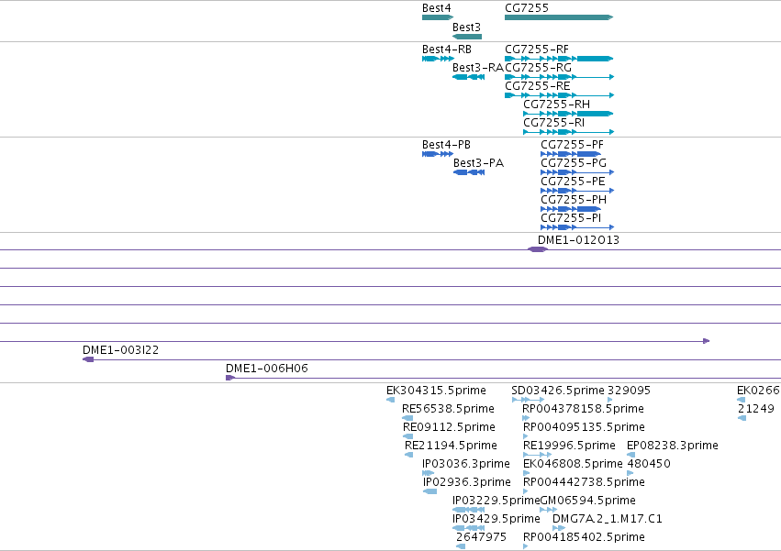Click the RE56538.5prime EST glyph

(407, 418)
